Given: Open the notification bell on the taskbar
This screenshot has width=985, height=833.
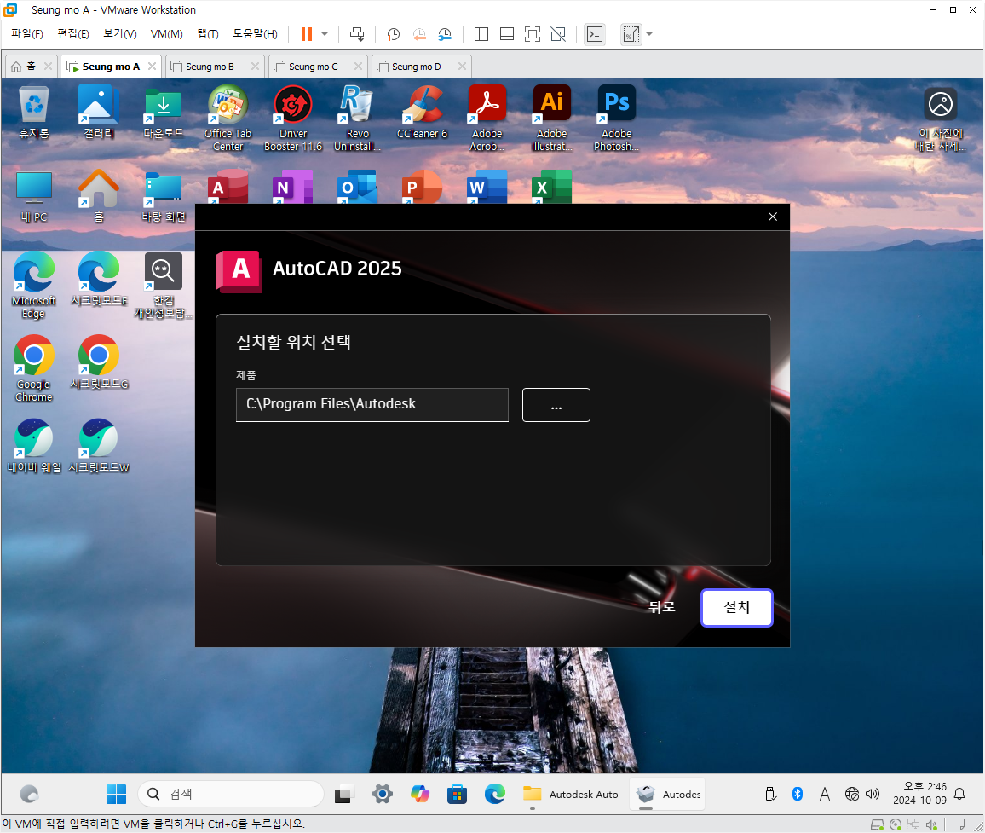Looking at the screenshot, I should [959, 794].
